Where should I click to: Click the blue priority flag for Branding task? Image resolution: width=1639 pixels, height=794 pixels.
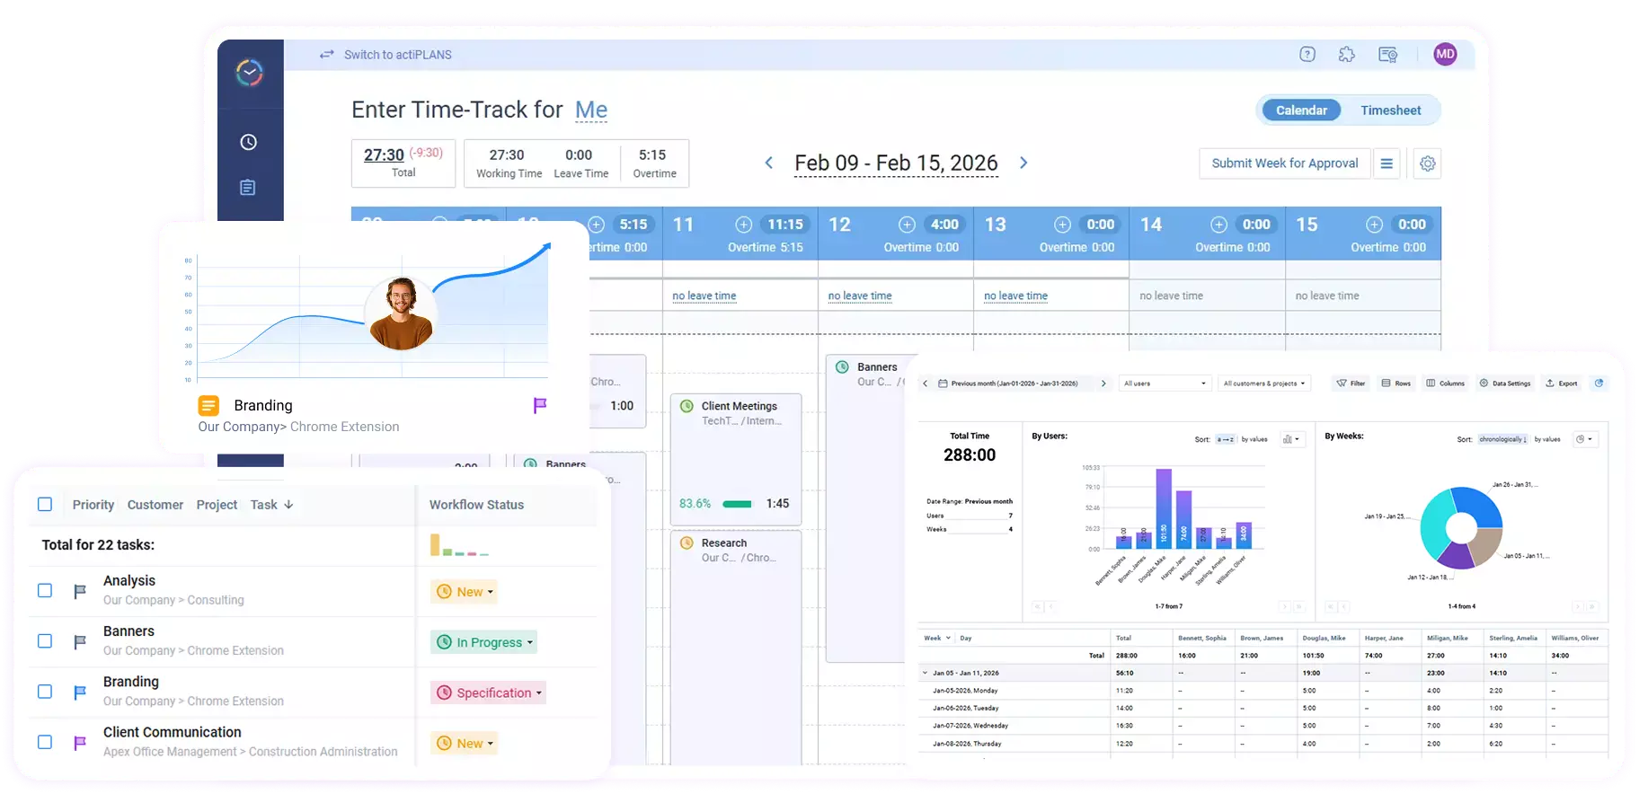tap(80, 693)
